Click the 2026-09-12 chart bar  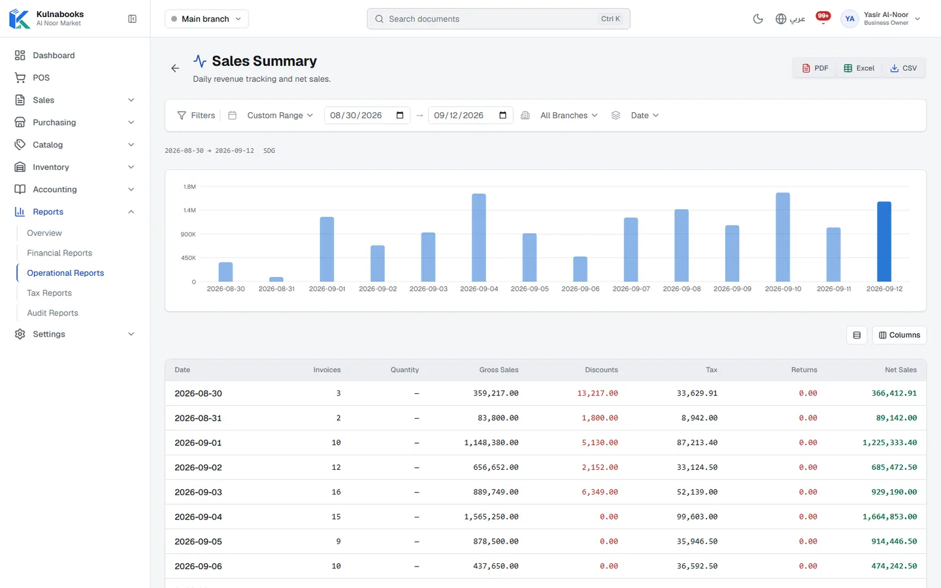click(x=884, y=242)
